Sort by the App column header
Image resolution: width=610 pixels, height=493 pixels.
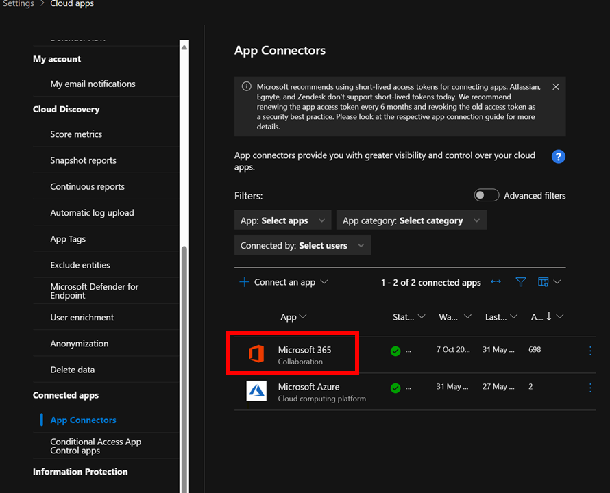tap(293, 317)
